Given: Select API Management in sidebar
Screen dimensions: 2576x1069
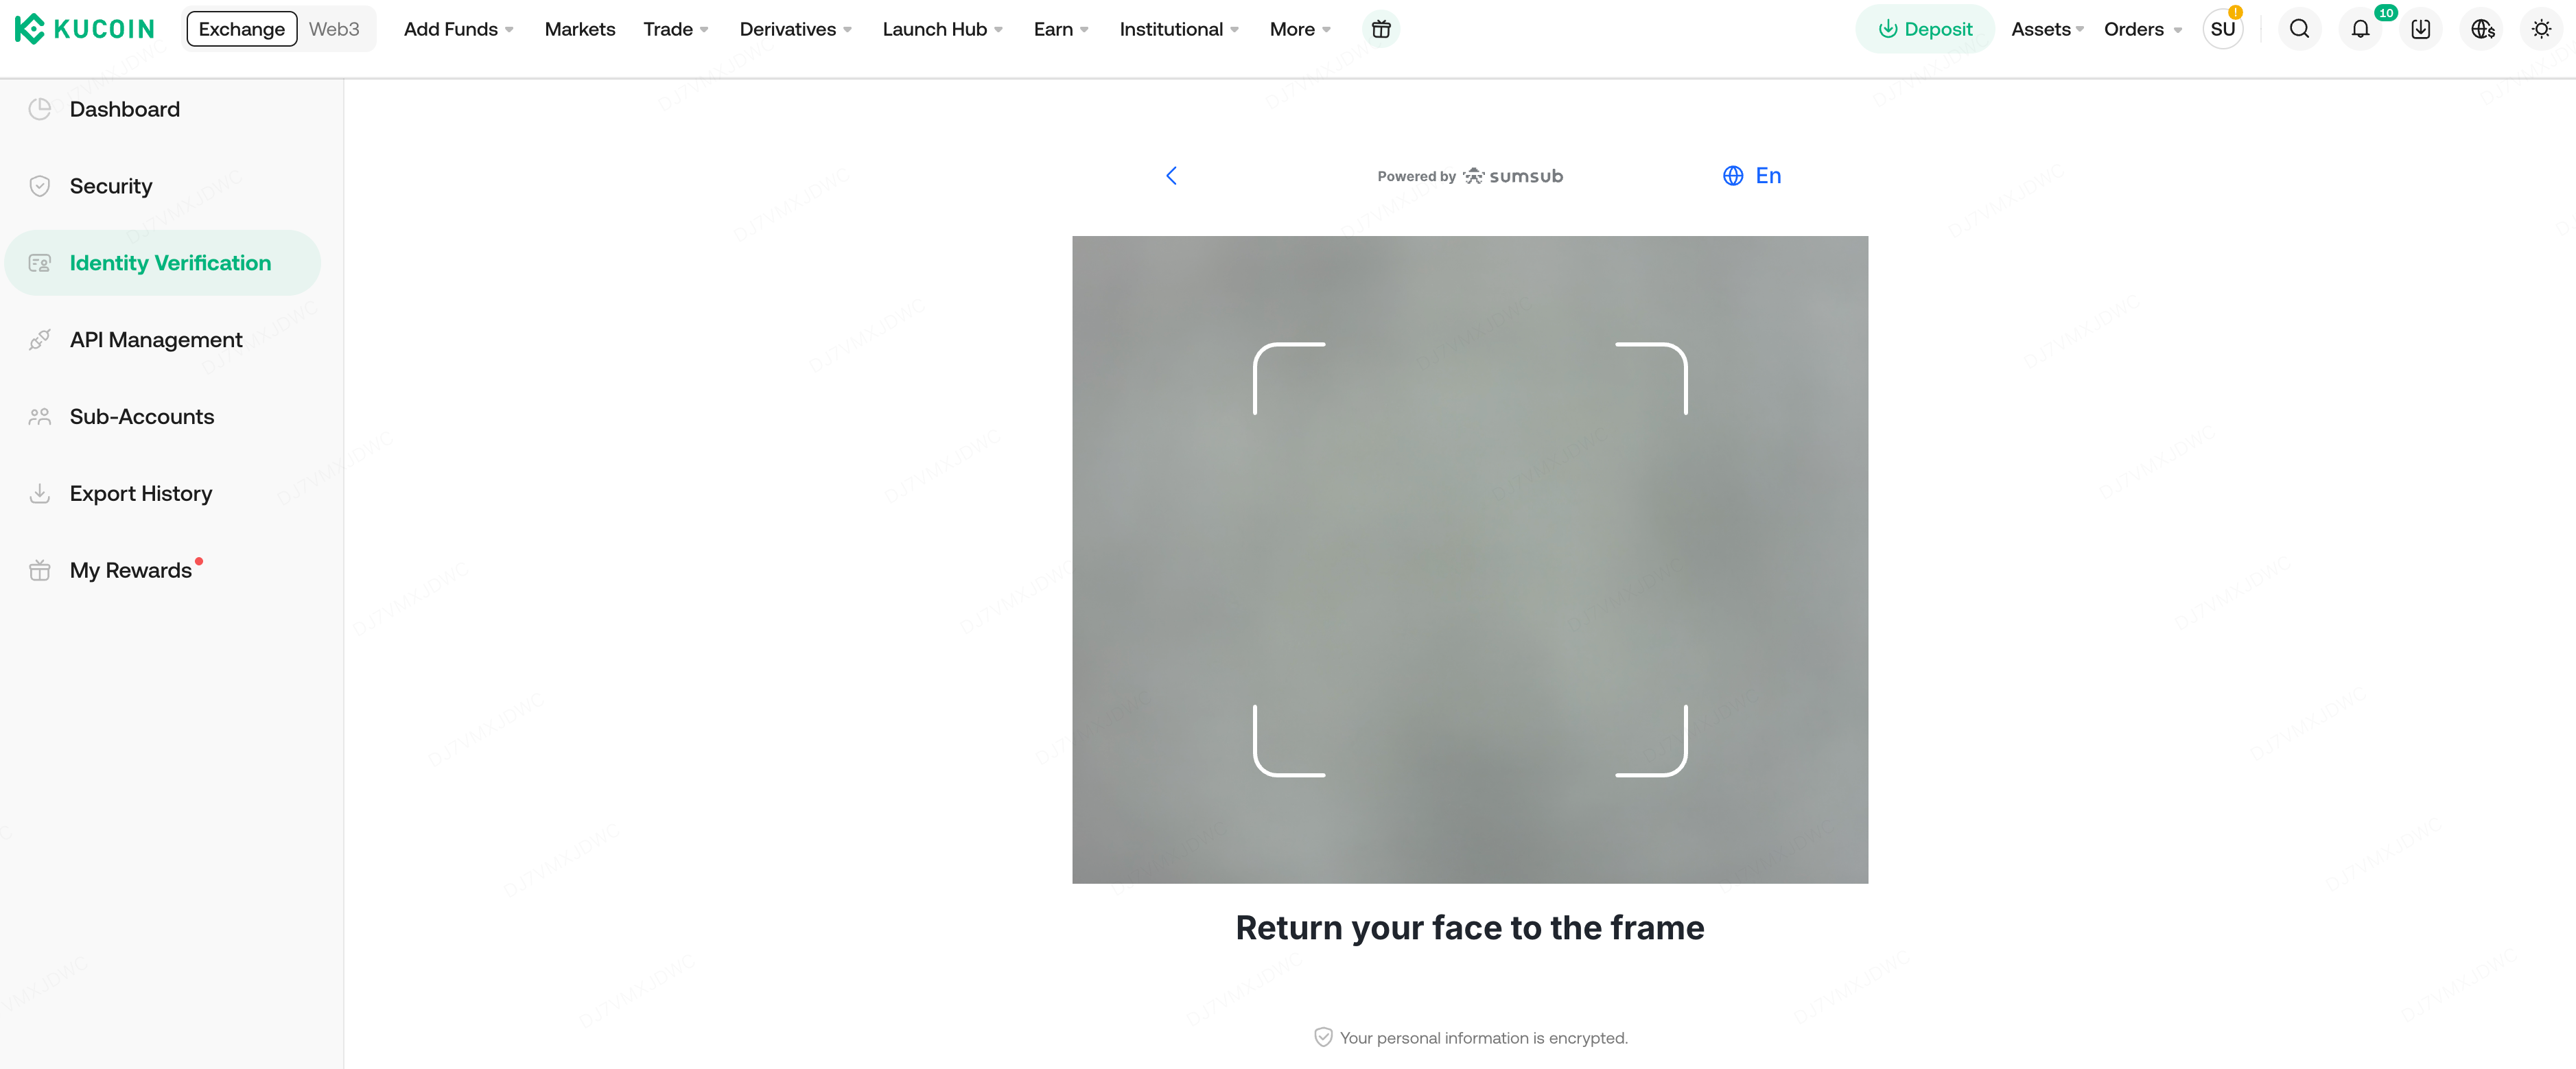Looking at the screenshot, I should coord(156,340).
